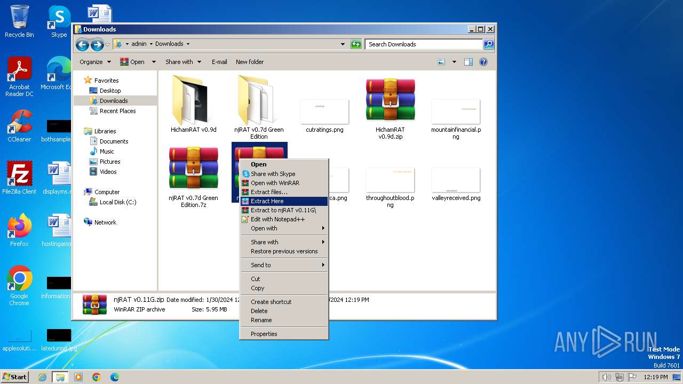Viewport: 683px width, 384px height.
Task: Click the E-mail toolbar button
Action: (219, 62)
